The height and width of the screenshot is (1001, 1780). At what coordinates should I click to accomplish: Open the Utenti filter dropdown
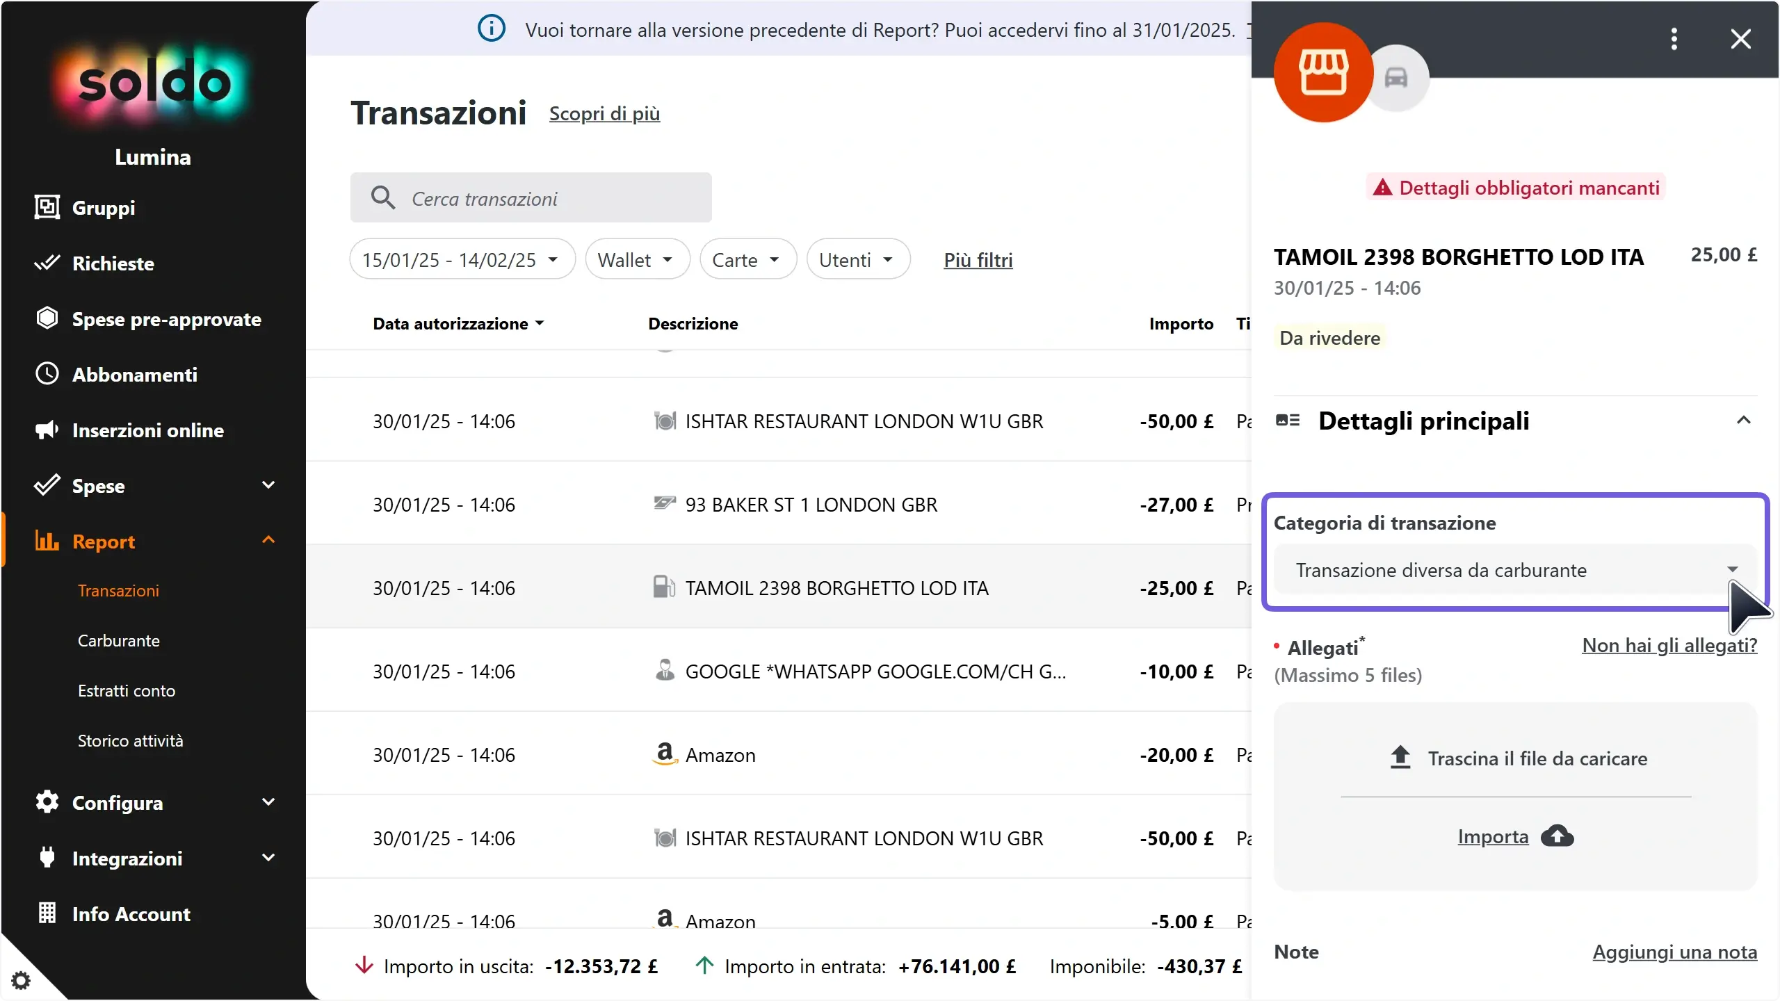coord(858,259)
